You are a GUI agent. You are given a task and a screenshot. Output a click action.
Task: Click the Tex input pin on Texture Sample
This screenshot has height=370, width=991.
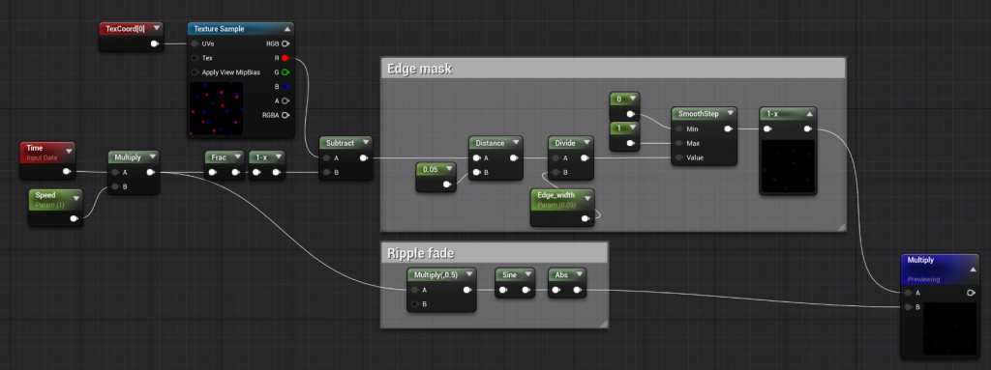[x=195, y=58]
